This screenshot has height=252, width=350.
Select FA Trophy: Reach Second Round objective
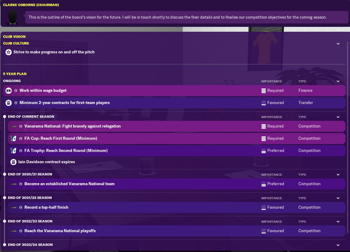click(x=177, y=151)
